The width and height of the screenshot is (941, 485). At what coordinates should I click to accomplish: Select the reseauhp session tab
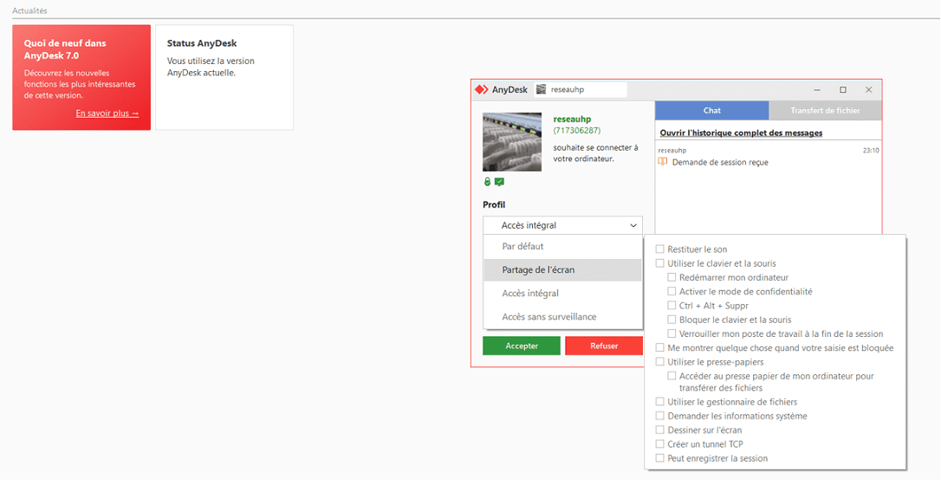tap(581, 89)
